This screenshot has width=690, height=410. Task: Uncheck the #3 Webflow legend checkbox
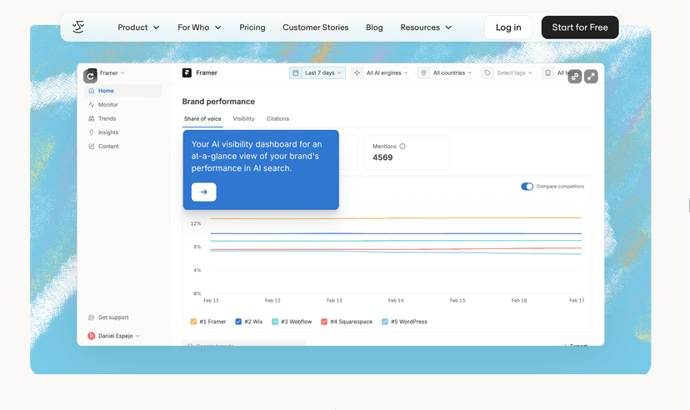point(275,322)
